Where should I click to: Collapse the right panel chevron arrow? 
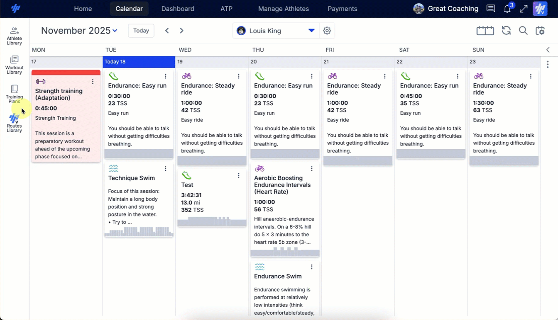[x=548, y=50]
